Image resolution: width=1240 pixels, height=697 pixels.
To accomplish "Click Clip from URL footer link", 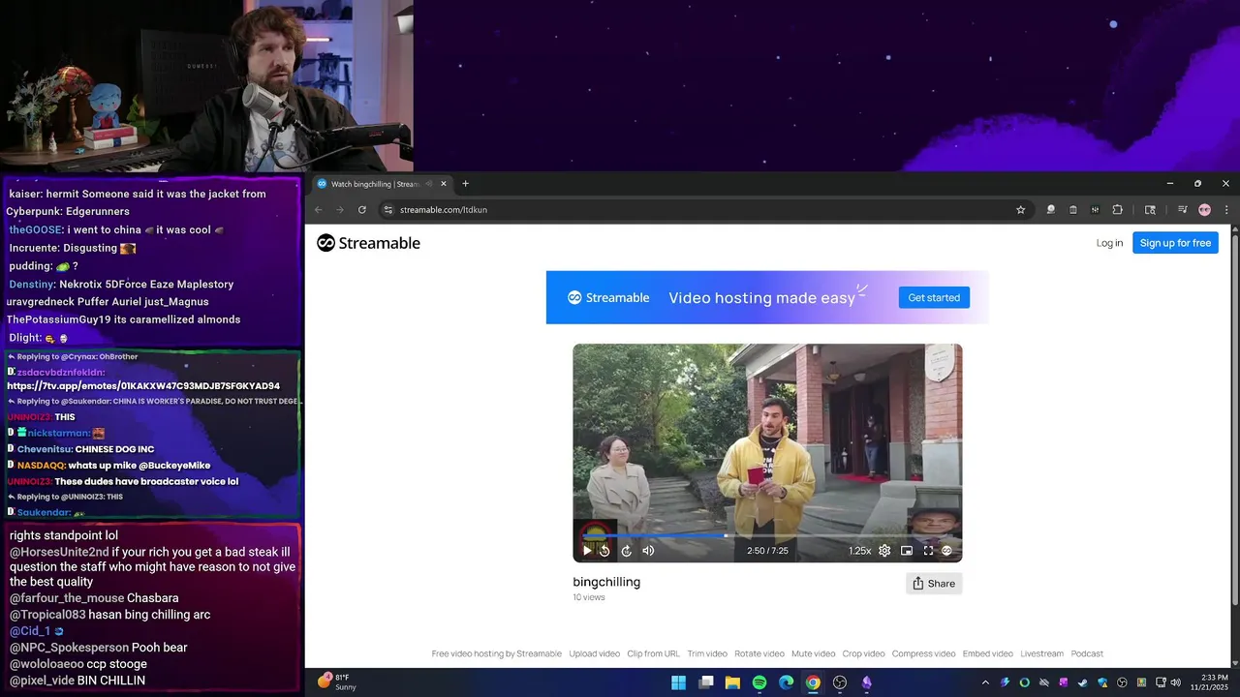I will point(654,653).
